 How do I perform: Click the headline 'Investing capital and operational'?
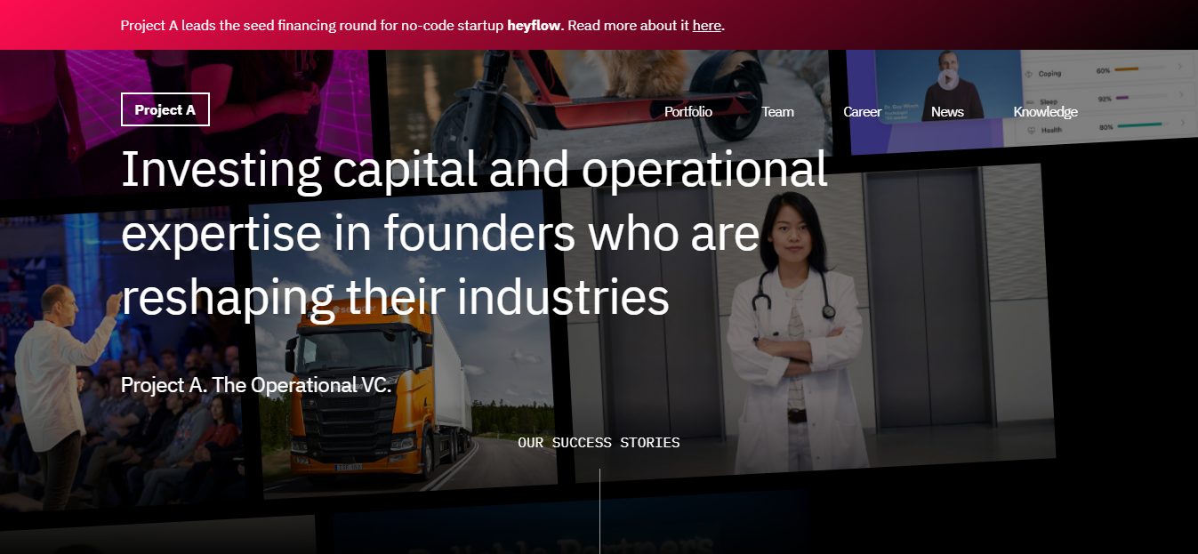(474, 169)
